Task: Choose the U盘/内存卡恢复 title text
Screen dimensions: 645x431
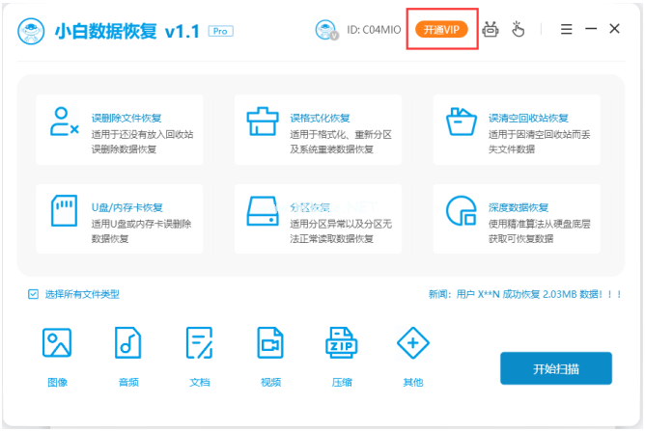Action: [x=127, y=208]
